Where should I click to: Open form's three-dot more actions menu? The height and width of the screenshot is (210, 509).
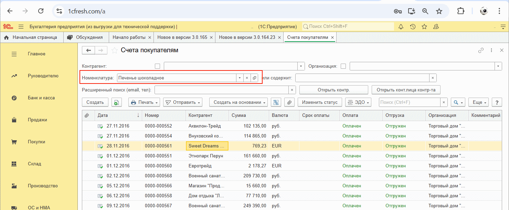click(x=491, y=51)
